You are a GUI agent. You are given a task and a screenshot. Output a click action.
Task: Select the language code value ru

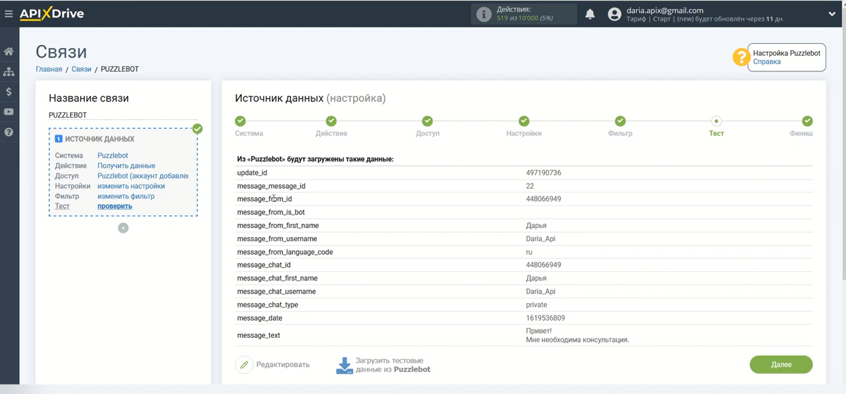[529, 252]
